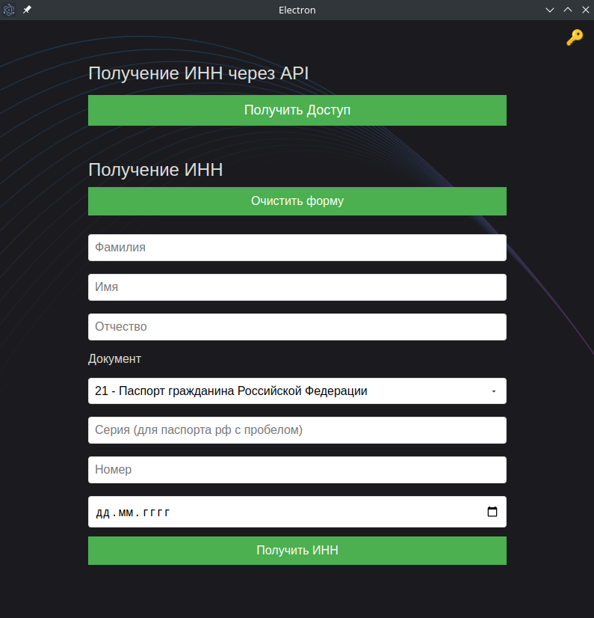Open the Electron app icon window menu

click(x=10, y=10)
